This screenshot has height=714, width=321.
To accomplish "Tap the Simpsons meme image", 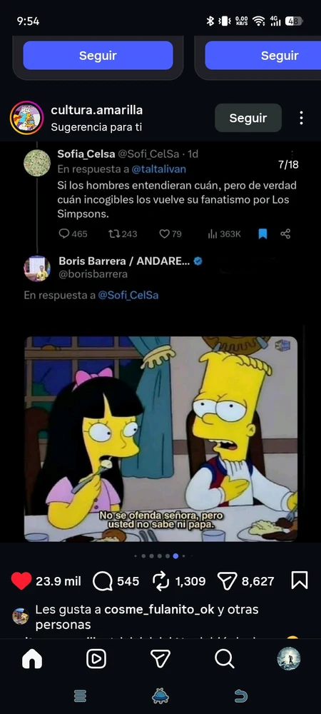I will (160, 439).
